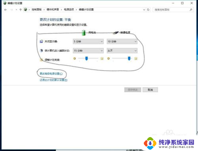This screenshot has width=198, height=151.
Task: Click the bright sun icon of battery slider
Action: coord(102,59)
